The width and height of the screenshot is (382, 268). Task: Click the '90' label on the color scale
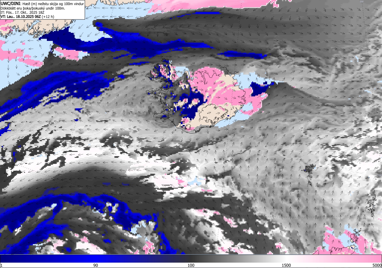[x=95, y=265]
